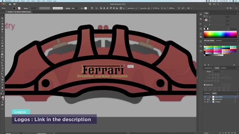Open the Apple menu
Screen dimensions: 239x134
pos(2,1)
